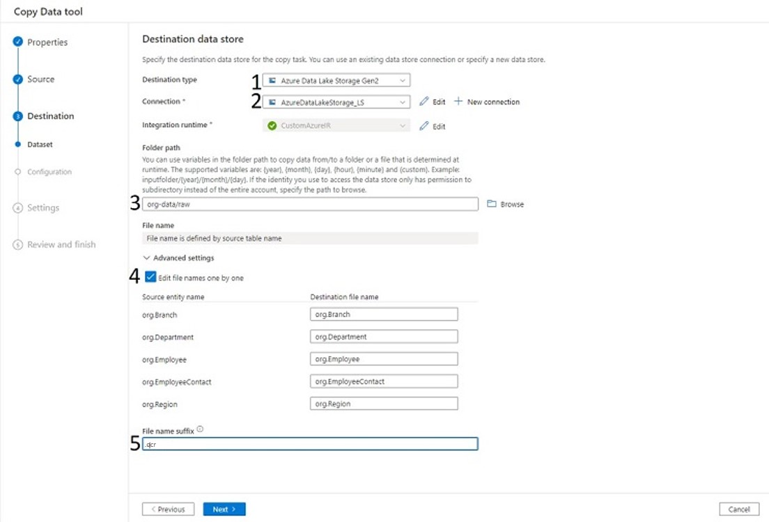Image resolution: width=769 pixels, height=522 pixels.
Task: Select the Configuration sub-step
Action: pos(49,172)
